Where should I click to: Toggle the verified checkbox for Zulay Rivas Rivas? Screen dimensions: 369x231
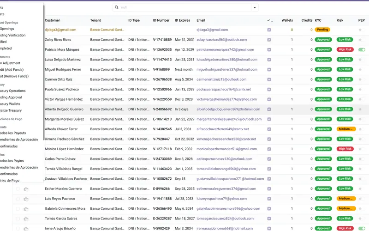point(269,40)
